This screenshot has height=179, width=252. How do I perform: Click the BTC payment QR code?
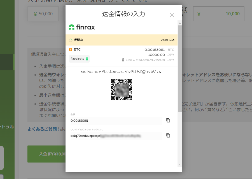122,89
